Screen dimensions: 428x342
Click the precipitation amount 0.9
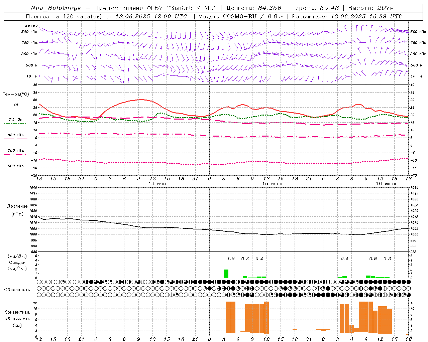coord(373,259)
